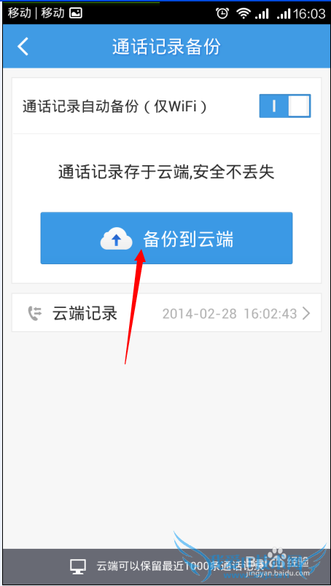Tap the back arrow in header
The height and width of the screenshot is (586, 331).
point(23,47)
